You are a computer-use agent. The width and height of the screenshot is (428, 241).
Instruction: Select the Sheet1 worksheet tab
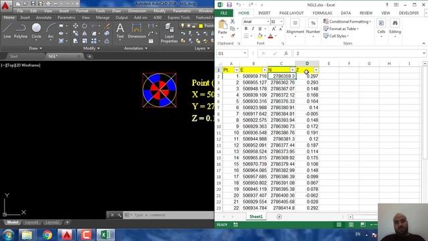tap(256, 216)
